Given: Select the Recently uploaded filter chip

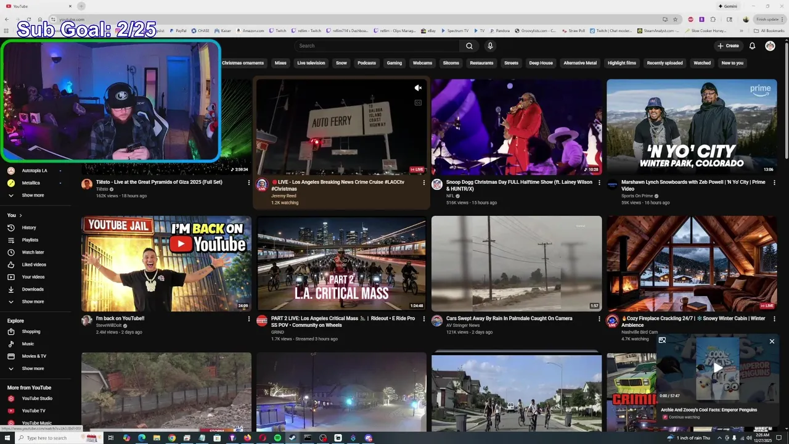Looking at the screenshot, I should point(665,63).
